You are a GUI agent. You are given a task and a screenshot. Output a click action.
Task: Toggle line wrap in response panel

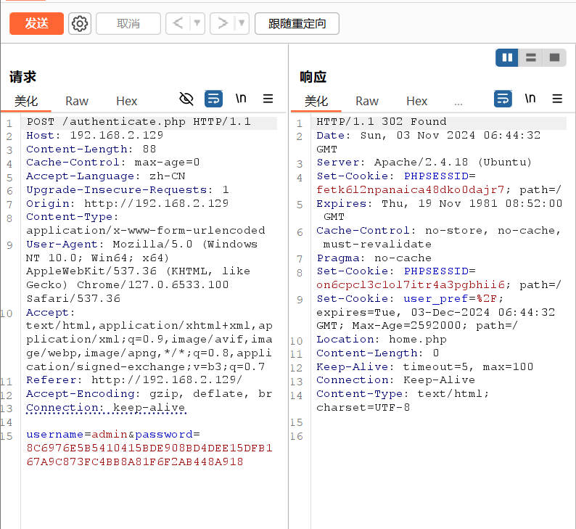coord(503,99)
